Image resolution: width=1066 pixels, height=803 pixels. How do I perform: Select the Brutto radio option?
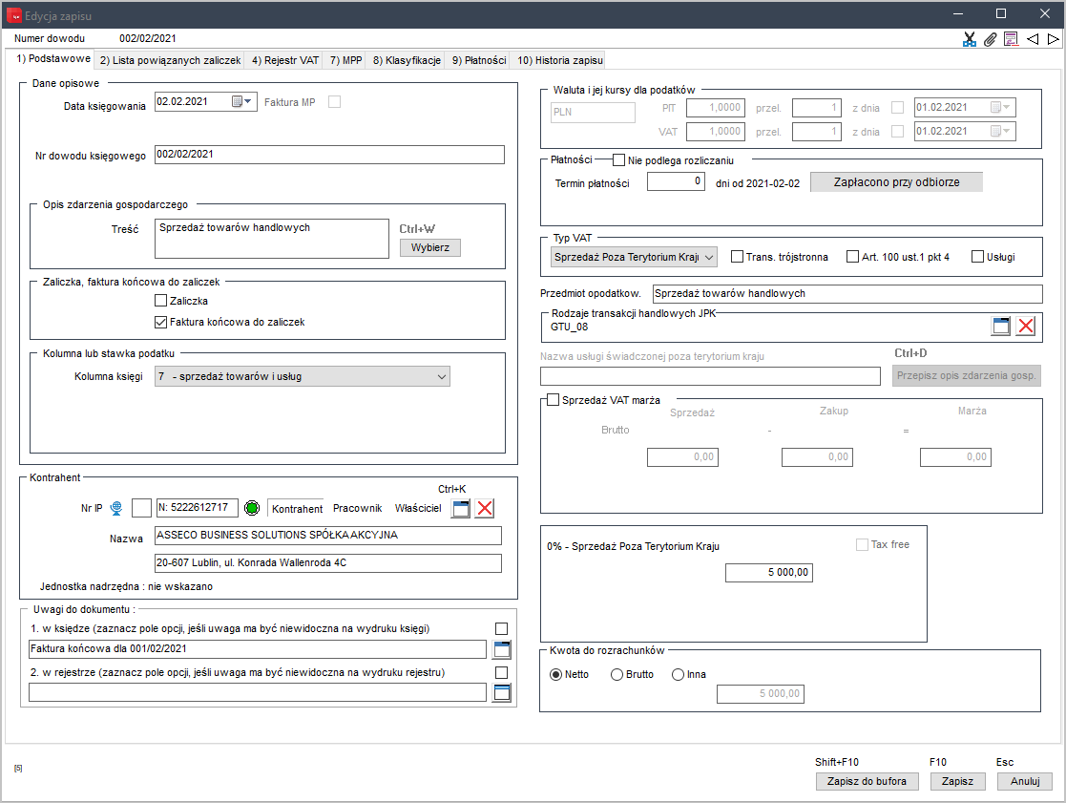pos(617,674)
